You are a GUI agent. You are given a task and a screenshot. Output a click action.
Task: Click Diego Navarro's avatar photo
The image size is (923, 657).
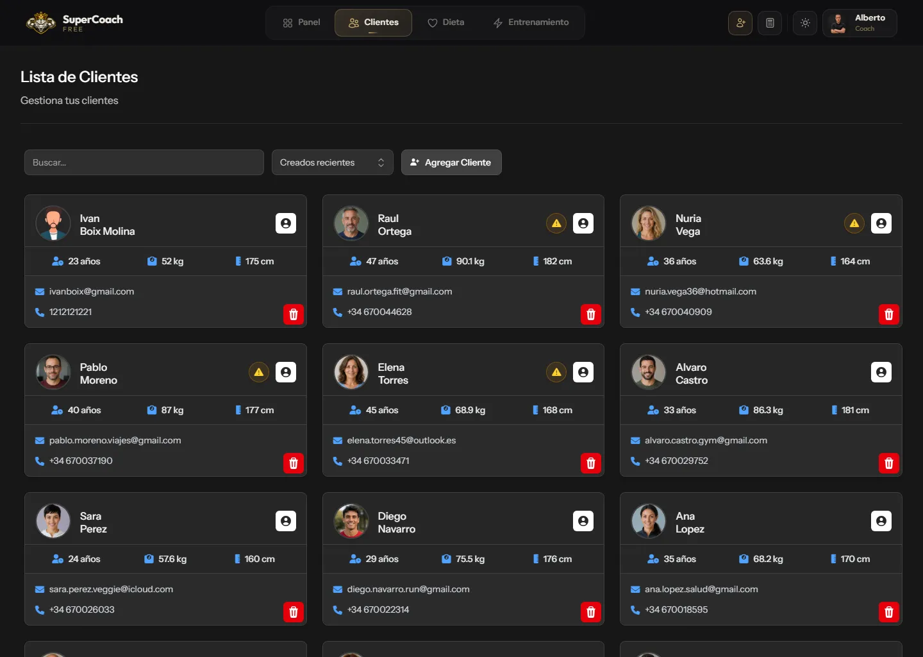[351, 521]
